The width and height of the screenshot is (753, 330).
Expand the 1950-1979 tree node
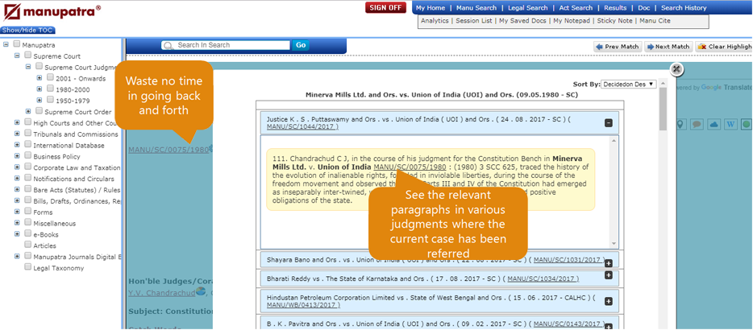40,101
